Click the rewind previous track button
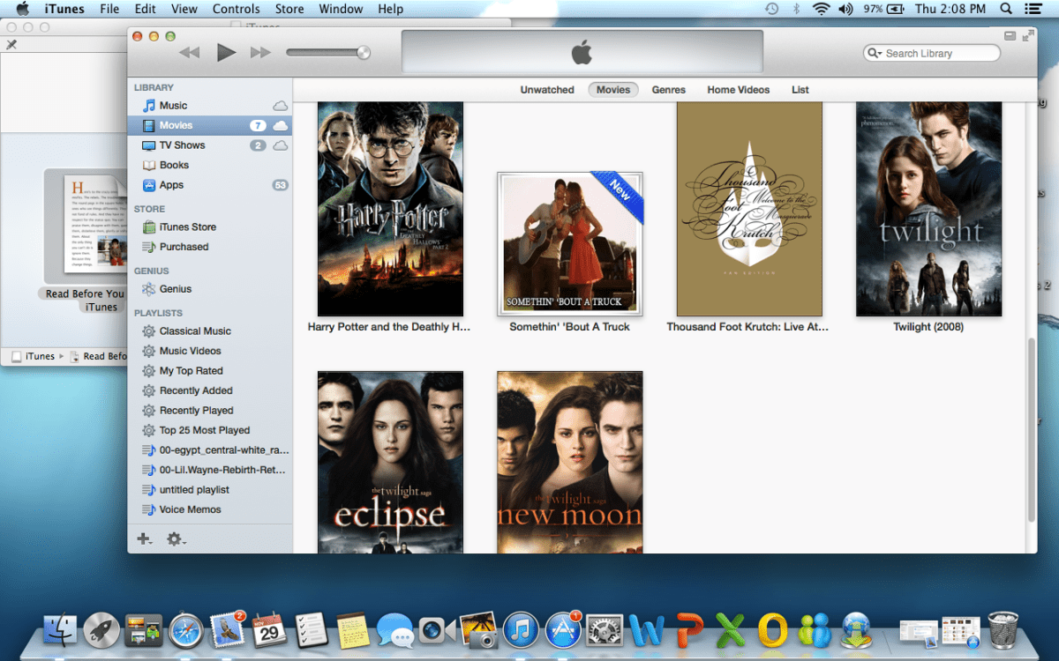The height and width of the screenshot is (661, 1059). (190, 53)
